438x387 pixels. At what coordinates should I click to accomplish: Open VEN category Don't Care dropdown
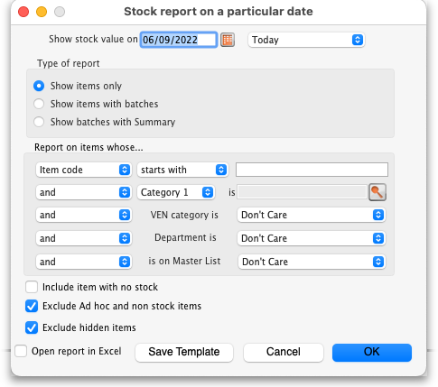coord(312,215)
